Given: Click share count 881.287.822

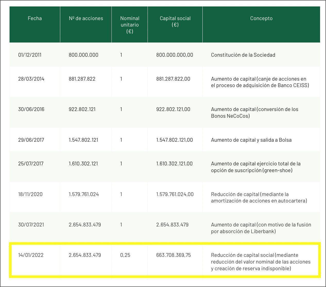Looking at the screenshot, I should coord(82,79).
